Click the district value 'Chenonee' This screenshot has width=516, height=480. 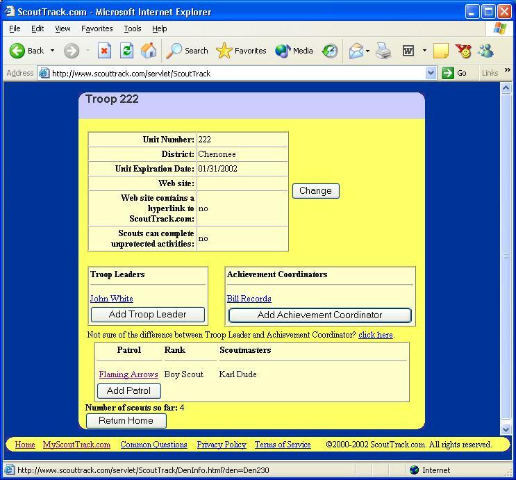217,154
